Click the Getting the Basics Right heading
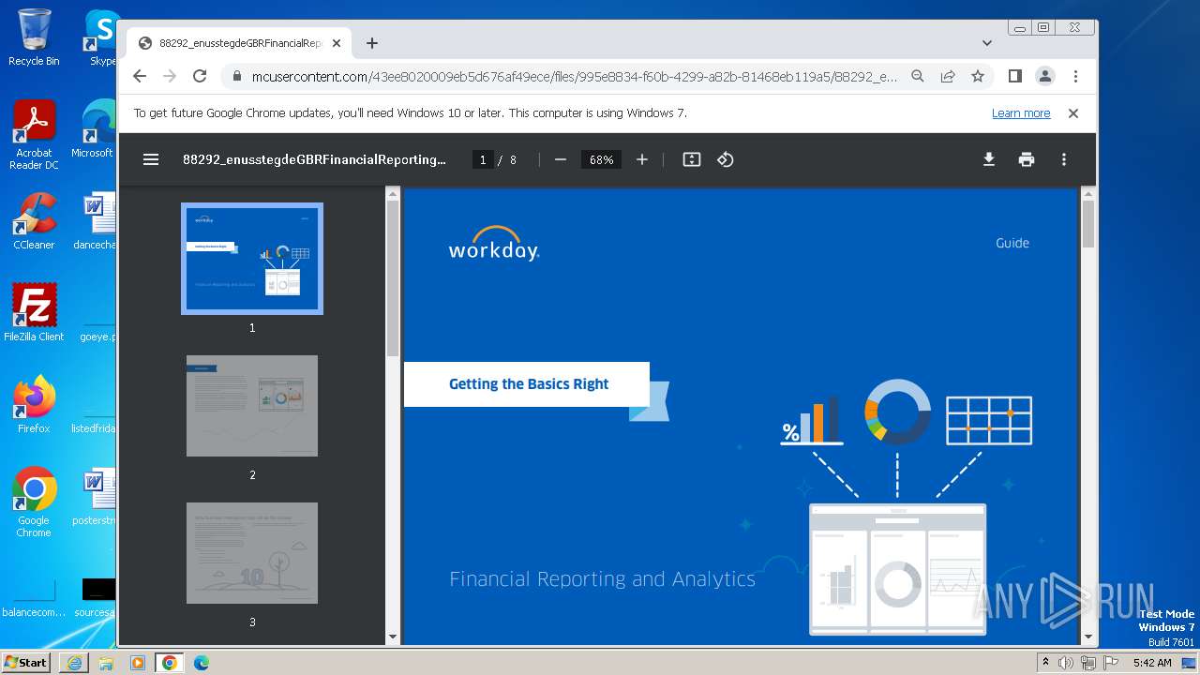Screen dimensions: 1200x675 coord(529,384)
